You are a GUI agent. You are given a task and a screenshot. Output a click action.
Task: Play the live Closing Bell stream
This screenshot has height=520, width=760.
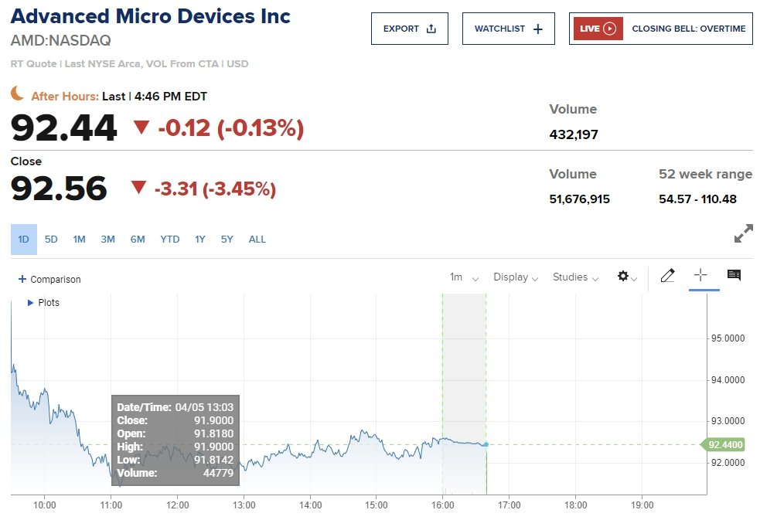(609, 29)
